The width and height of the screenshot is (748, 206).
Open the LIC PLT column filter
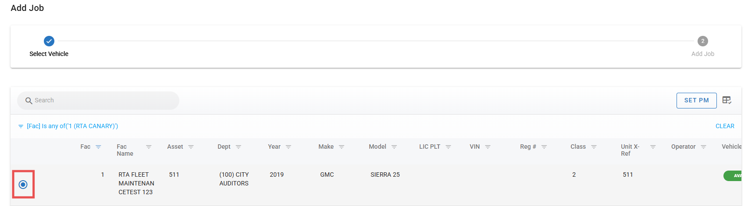[448, 147]
